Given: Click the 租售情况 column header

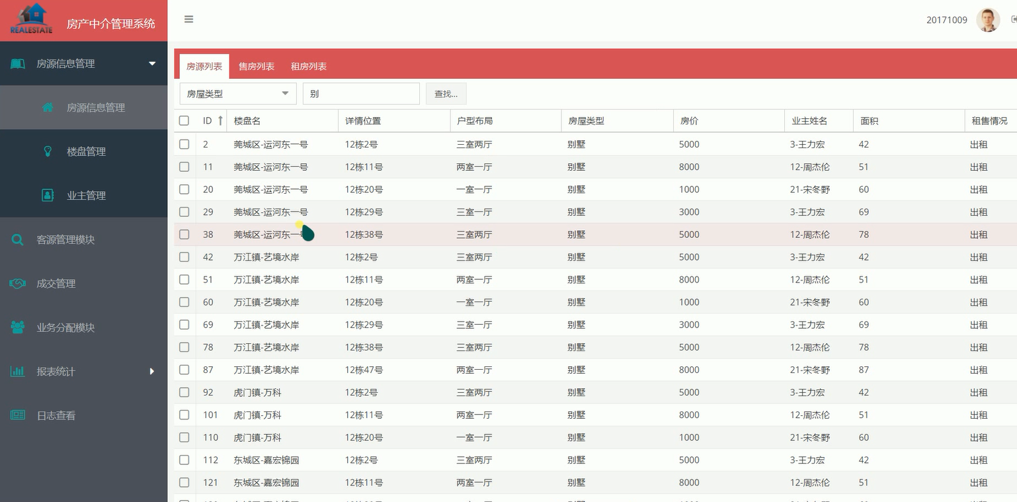Looking at the screenshot, I should (989, 121).
